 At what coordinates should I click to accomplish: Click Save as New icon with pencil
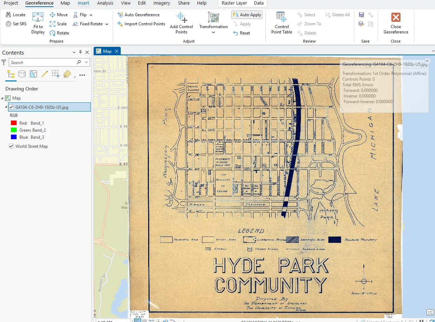(361, 24)
